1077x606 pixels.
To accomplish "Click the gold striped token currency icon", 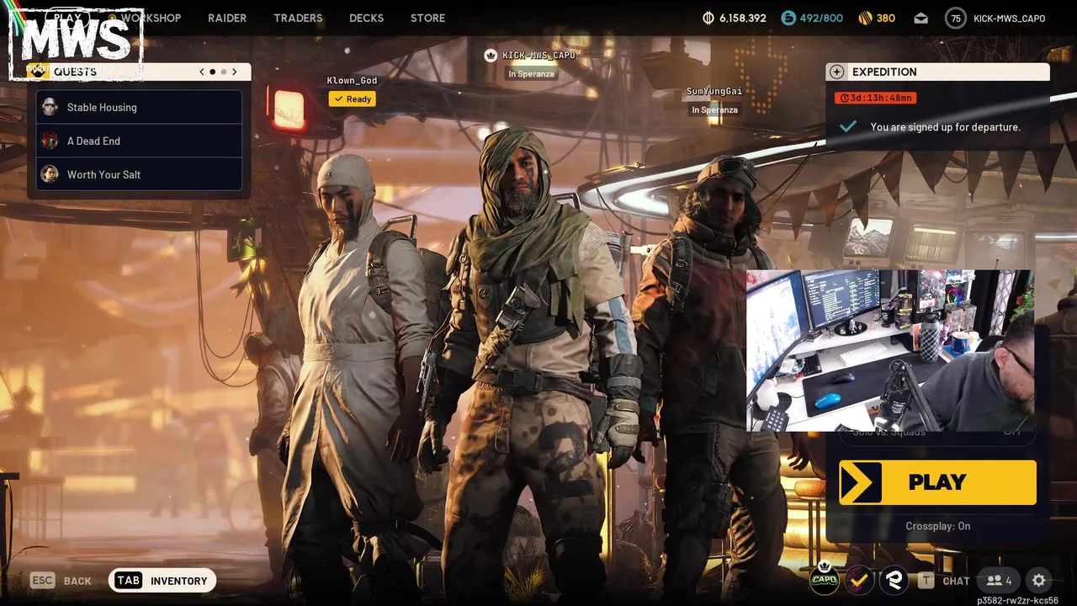I will tap(864, 18).
